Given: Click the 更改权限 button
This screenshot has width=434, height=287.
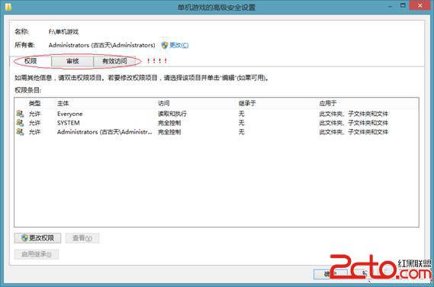Looking at the screenshot, I should [37, 238].
